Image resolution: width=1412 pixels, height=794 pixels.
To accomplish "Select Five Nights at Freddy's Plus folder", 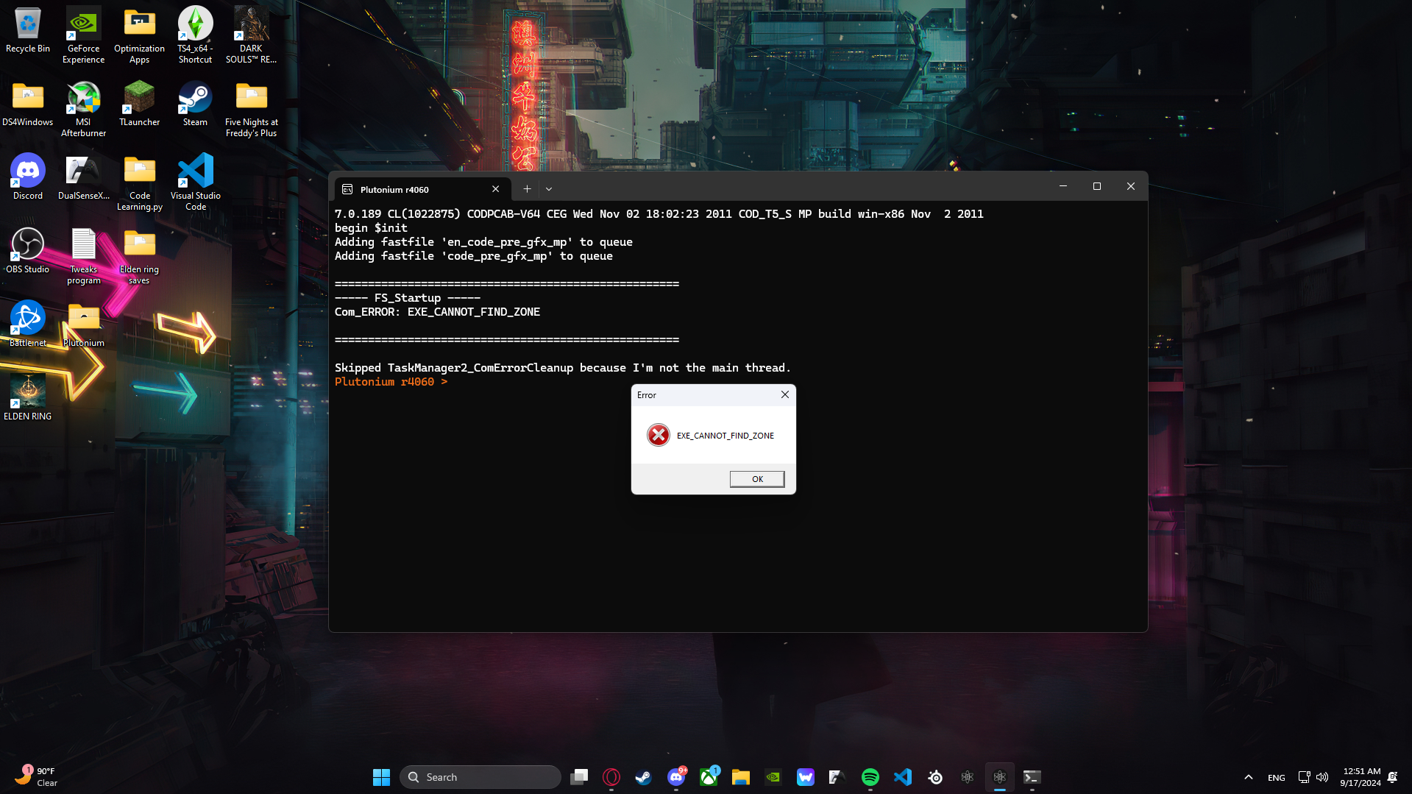I will point(252,109).
